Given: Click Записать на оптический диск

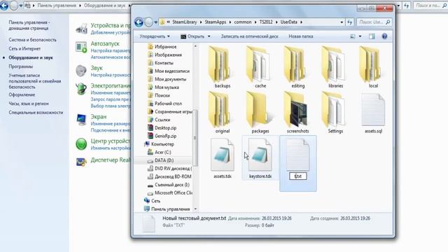Looking at the screenshot, I should (249, 36).
